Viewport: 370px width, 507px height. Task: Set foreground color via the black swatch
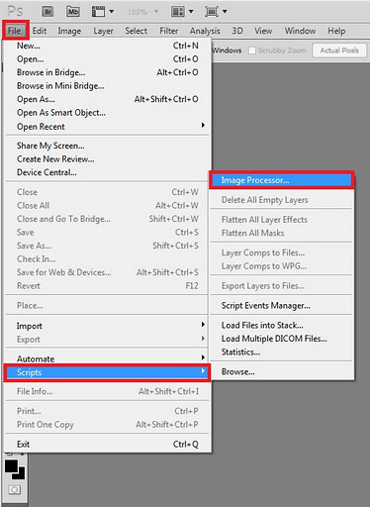click(x=11, y=466)
